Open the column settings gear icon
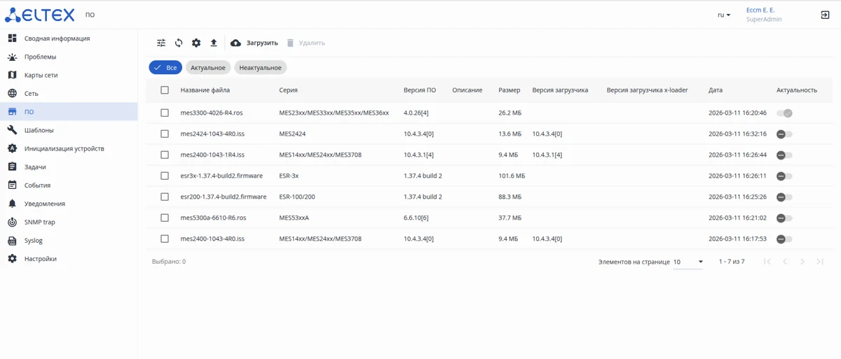This screenshot has height=359, width=841. 196,43
